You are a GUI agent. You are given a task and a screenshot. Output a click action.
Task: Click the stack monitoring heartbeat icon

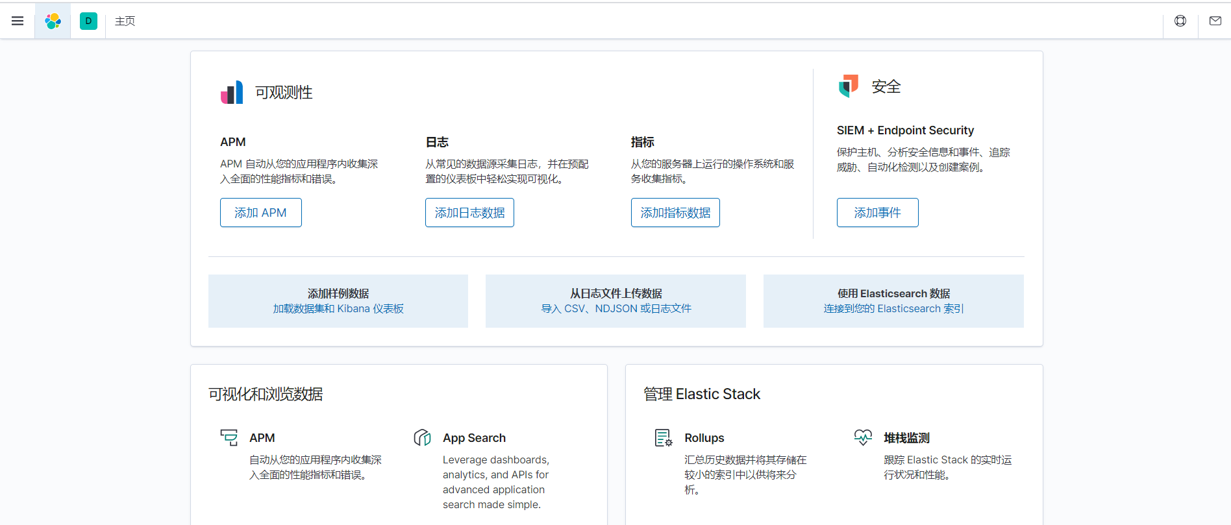point(863,437)
